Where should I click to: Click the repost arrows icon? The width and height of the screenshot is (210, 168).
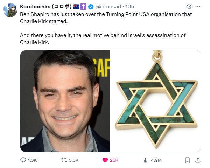(64, 160)
